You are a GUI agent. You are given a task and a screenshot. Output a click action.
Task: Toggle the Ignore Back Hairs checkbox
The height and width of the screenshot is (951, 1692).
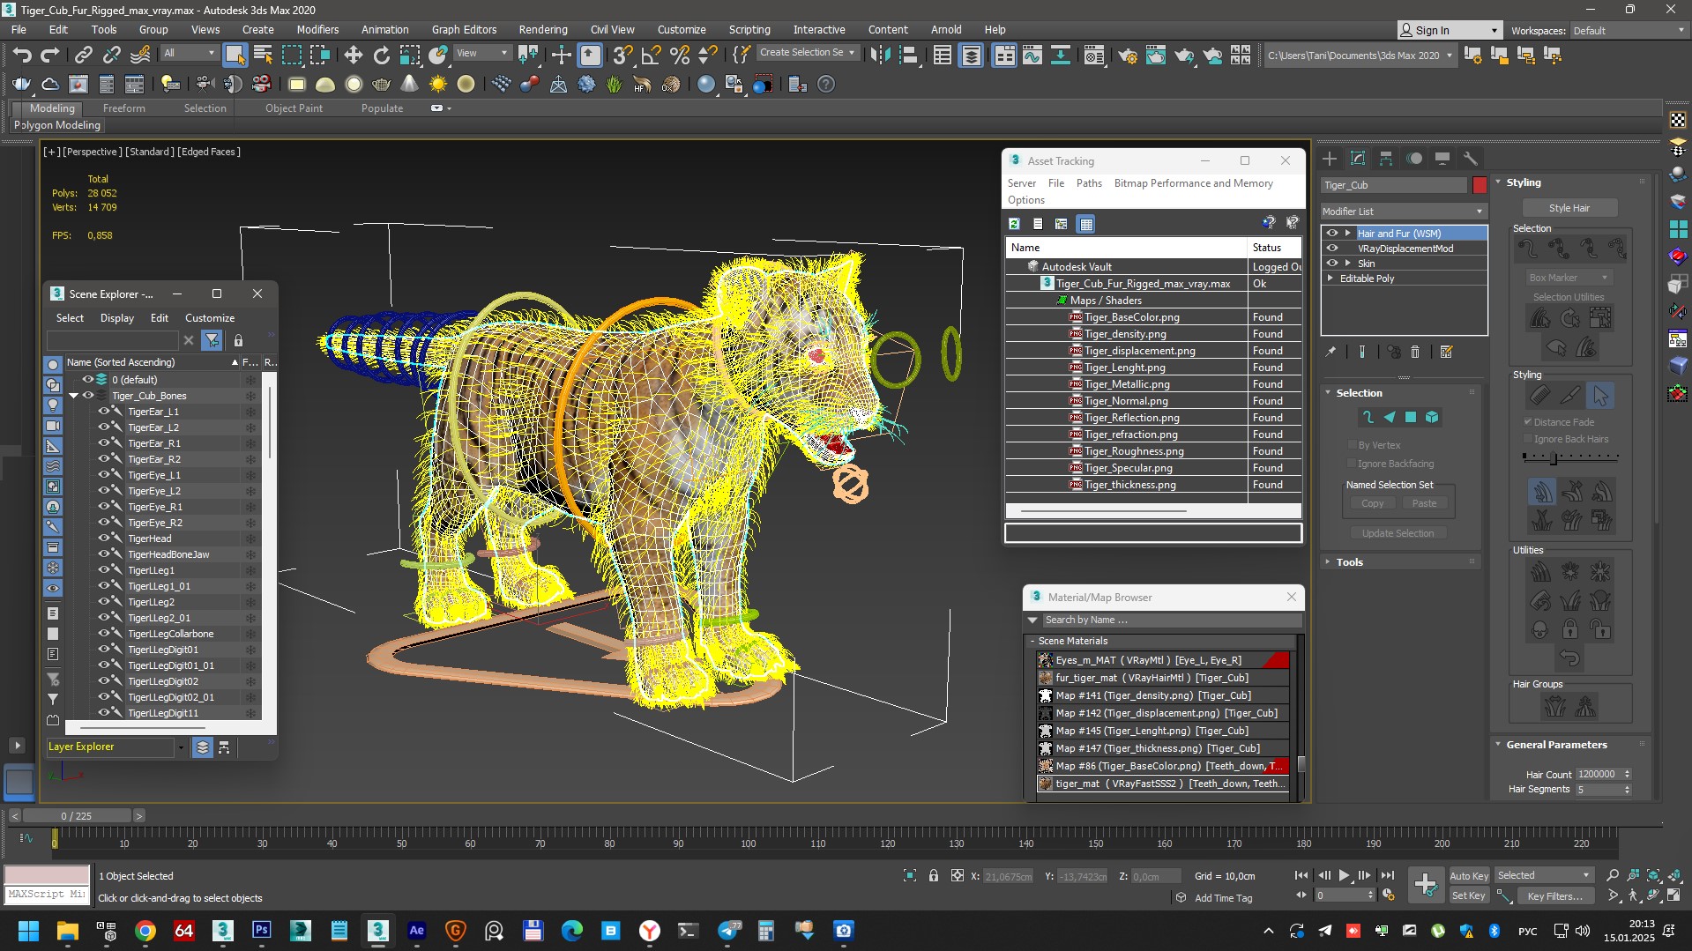point(1528,439)
